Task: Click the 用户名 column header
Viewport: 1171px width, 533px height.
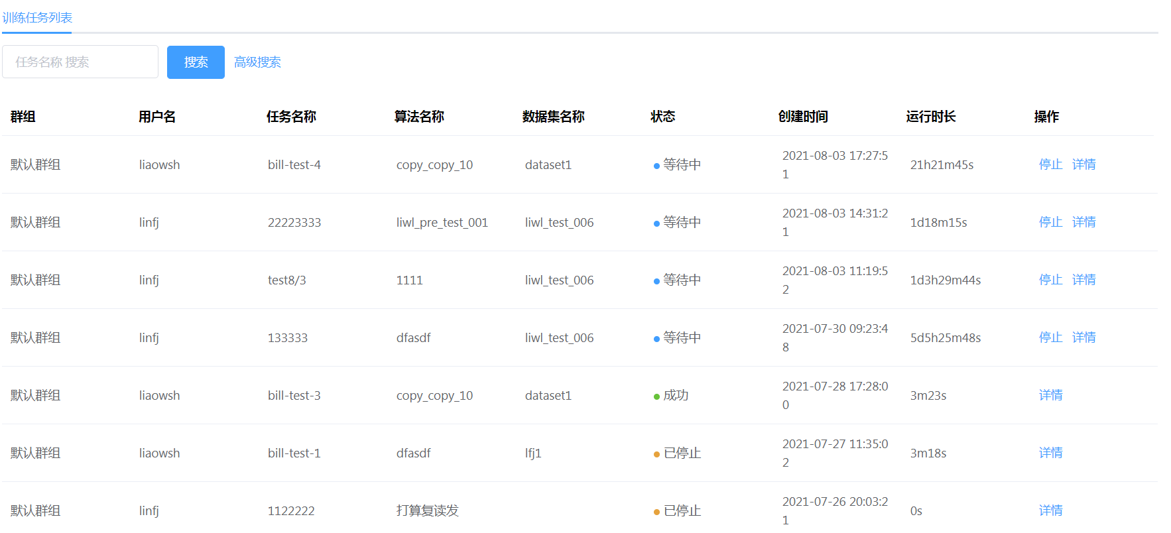Action: pyautogui.click(x=157, y=117)
